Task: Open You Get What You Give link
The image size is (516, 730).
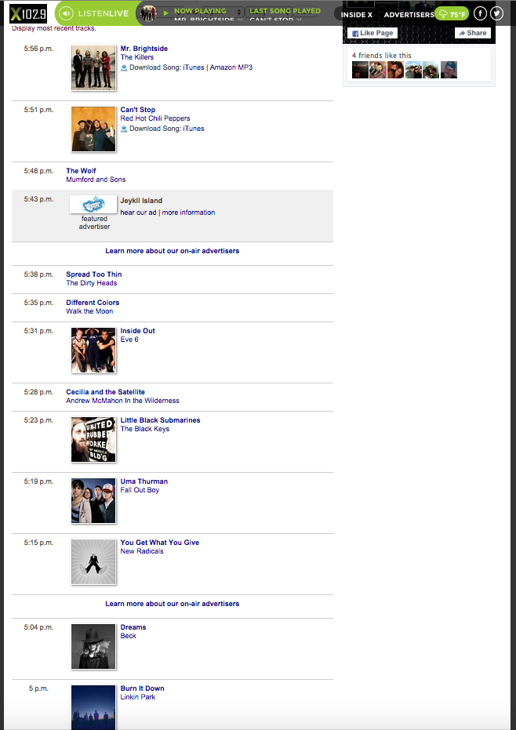Action: pyautogui.click(x=160, y=543)
